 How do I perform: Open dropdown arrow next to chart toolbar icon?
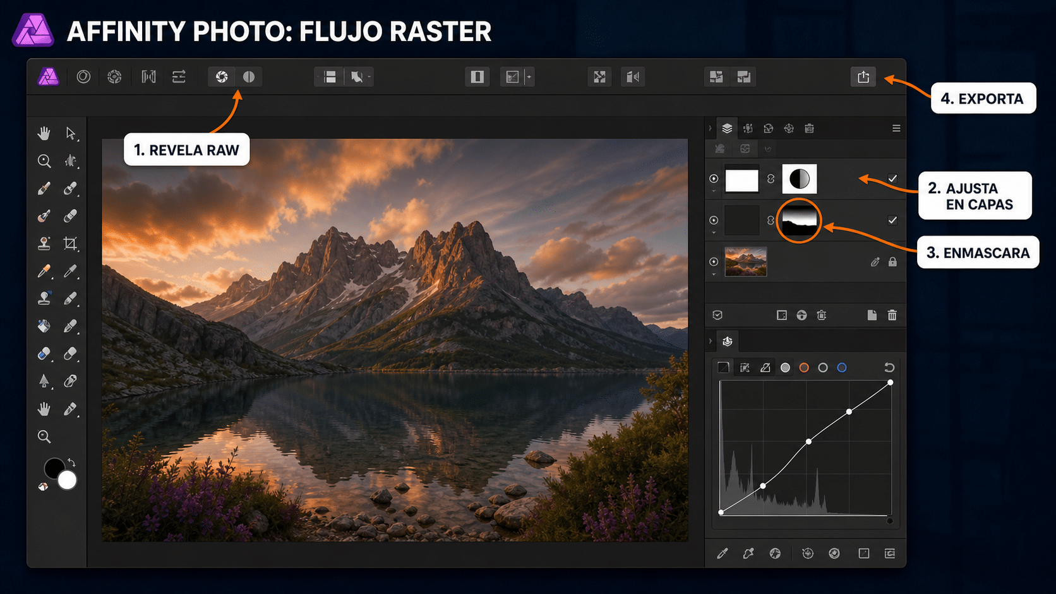529,77
